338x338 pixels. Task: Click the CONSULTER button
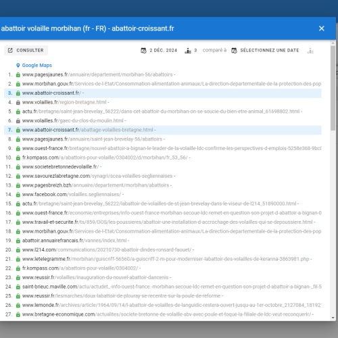pyautogui.click(x=26, y=50)
